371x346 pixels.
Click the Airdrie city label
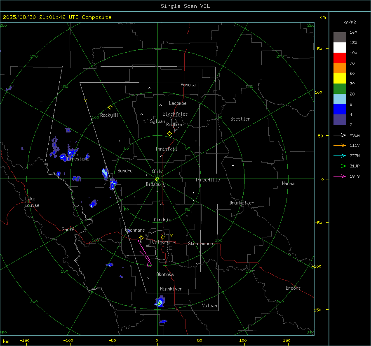click(x=162, y=220)
